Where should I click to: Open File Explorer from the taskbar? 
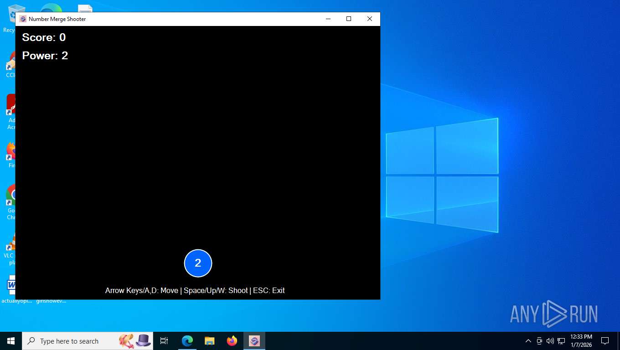coord(209,341)
